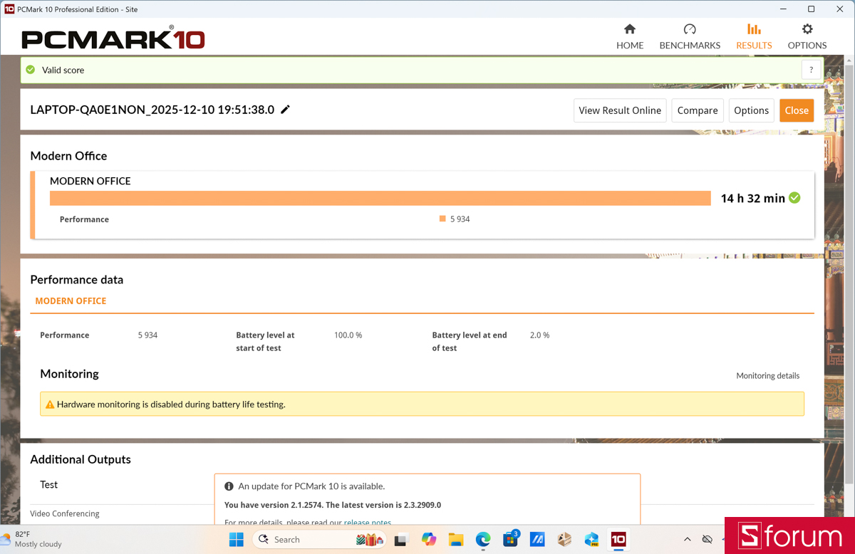Click the green check beside 14 h 32 min
The image size is (855, 554).
click(794, 198)
